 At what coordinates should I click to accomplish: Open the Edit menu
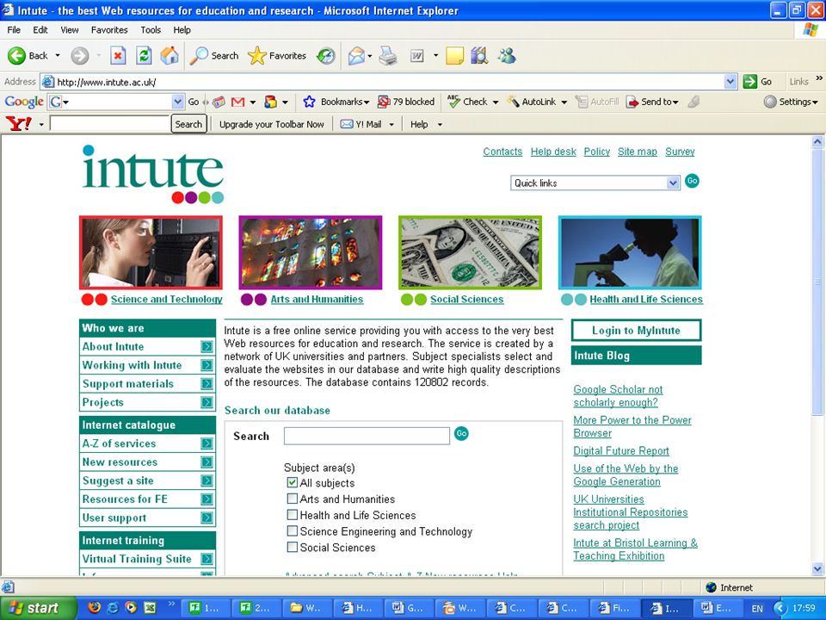coord(40,30)
